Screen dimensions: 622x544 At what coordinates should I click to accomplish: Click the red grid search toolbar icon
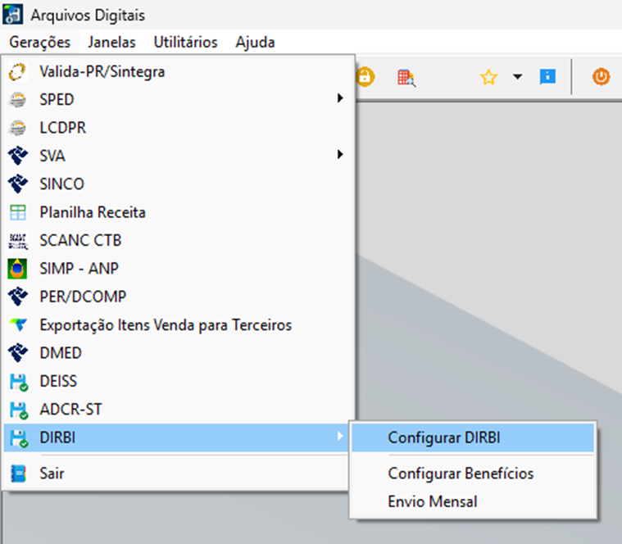coord(406,78)
